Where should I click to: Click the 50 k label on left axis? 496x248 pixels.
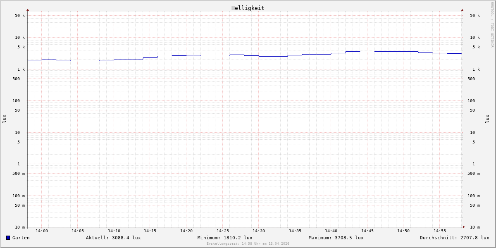[20, 16]
